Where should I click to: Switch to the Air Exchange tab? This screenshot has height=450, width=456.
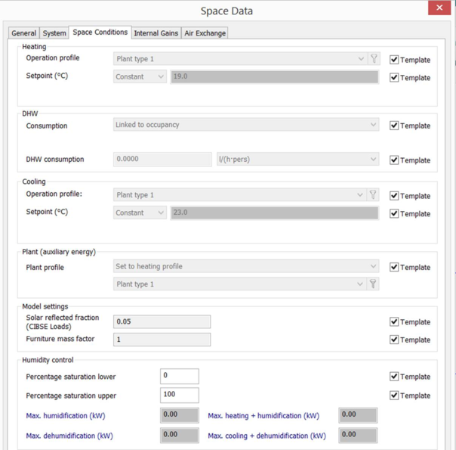(205, 33)
